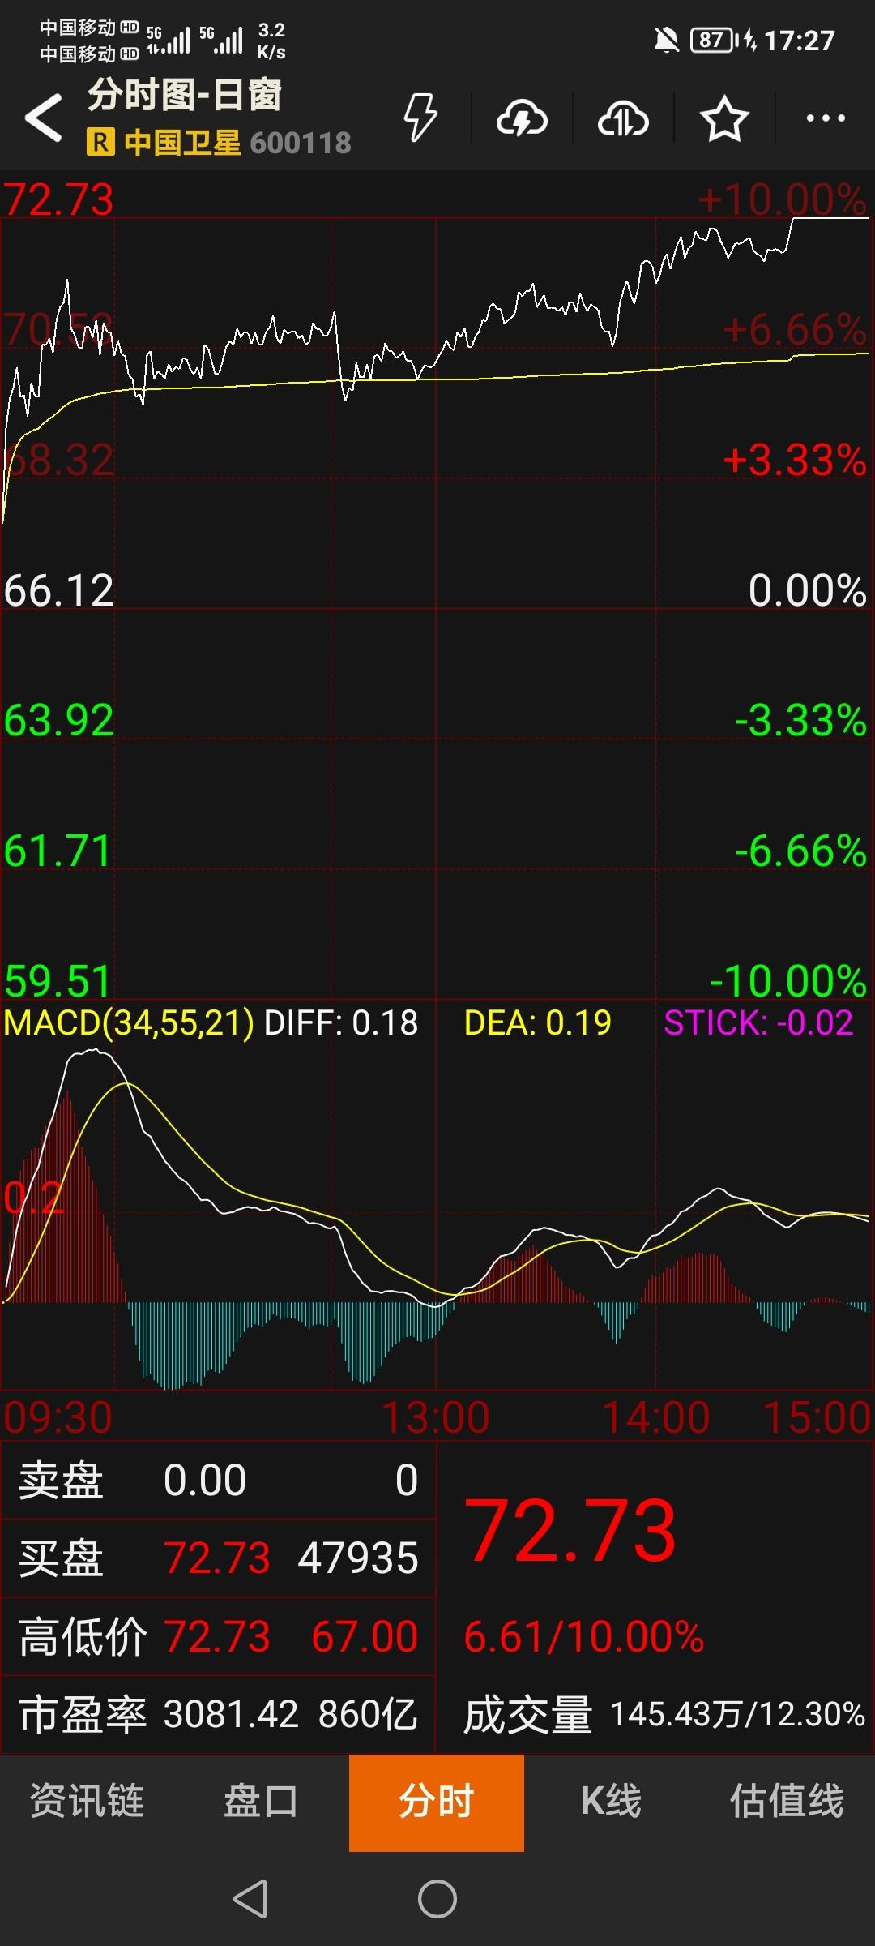Tap the 59.51 lower limit label
The image size is (875, 1946).
(x=57, y=980)
